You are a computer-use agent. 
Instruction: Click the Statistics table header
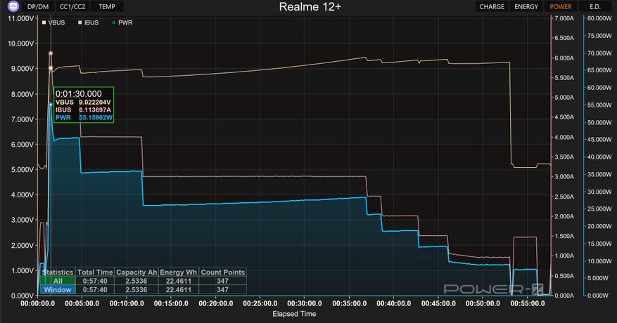point(58,272)
